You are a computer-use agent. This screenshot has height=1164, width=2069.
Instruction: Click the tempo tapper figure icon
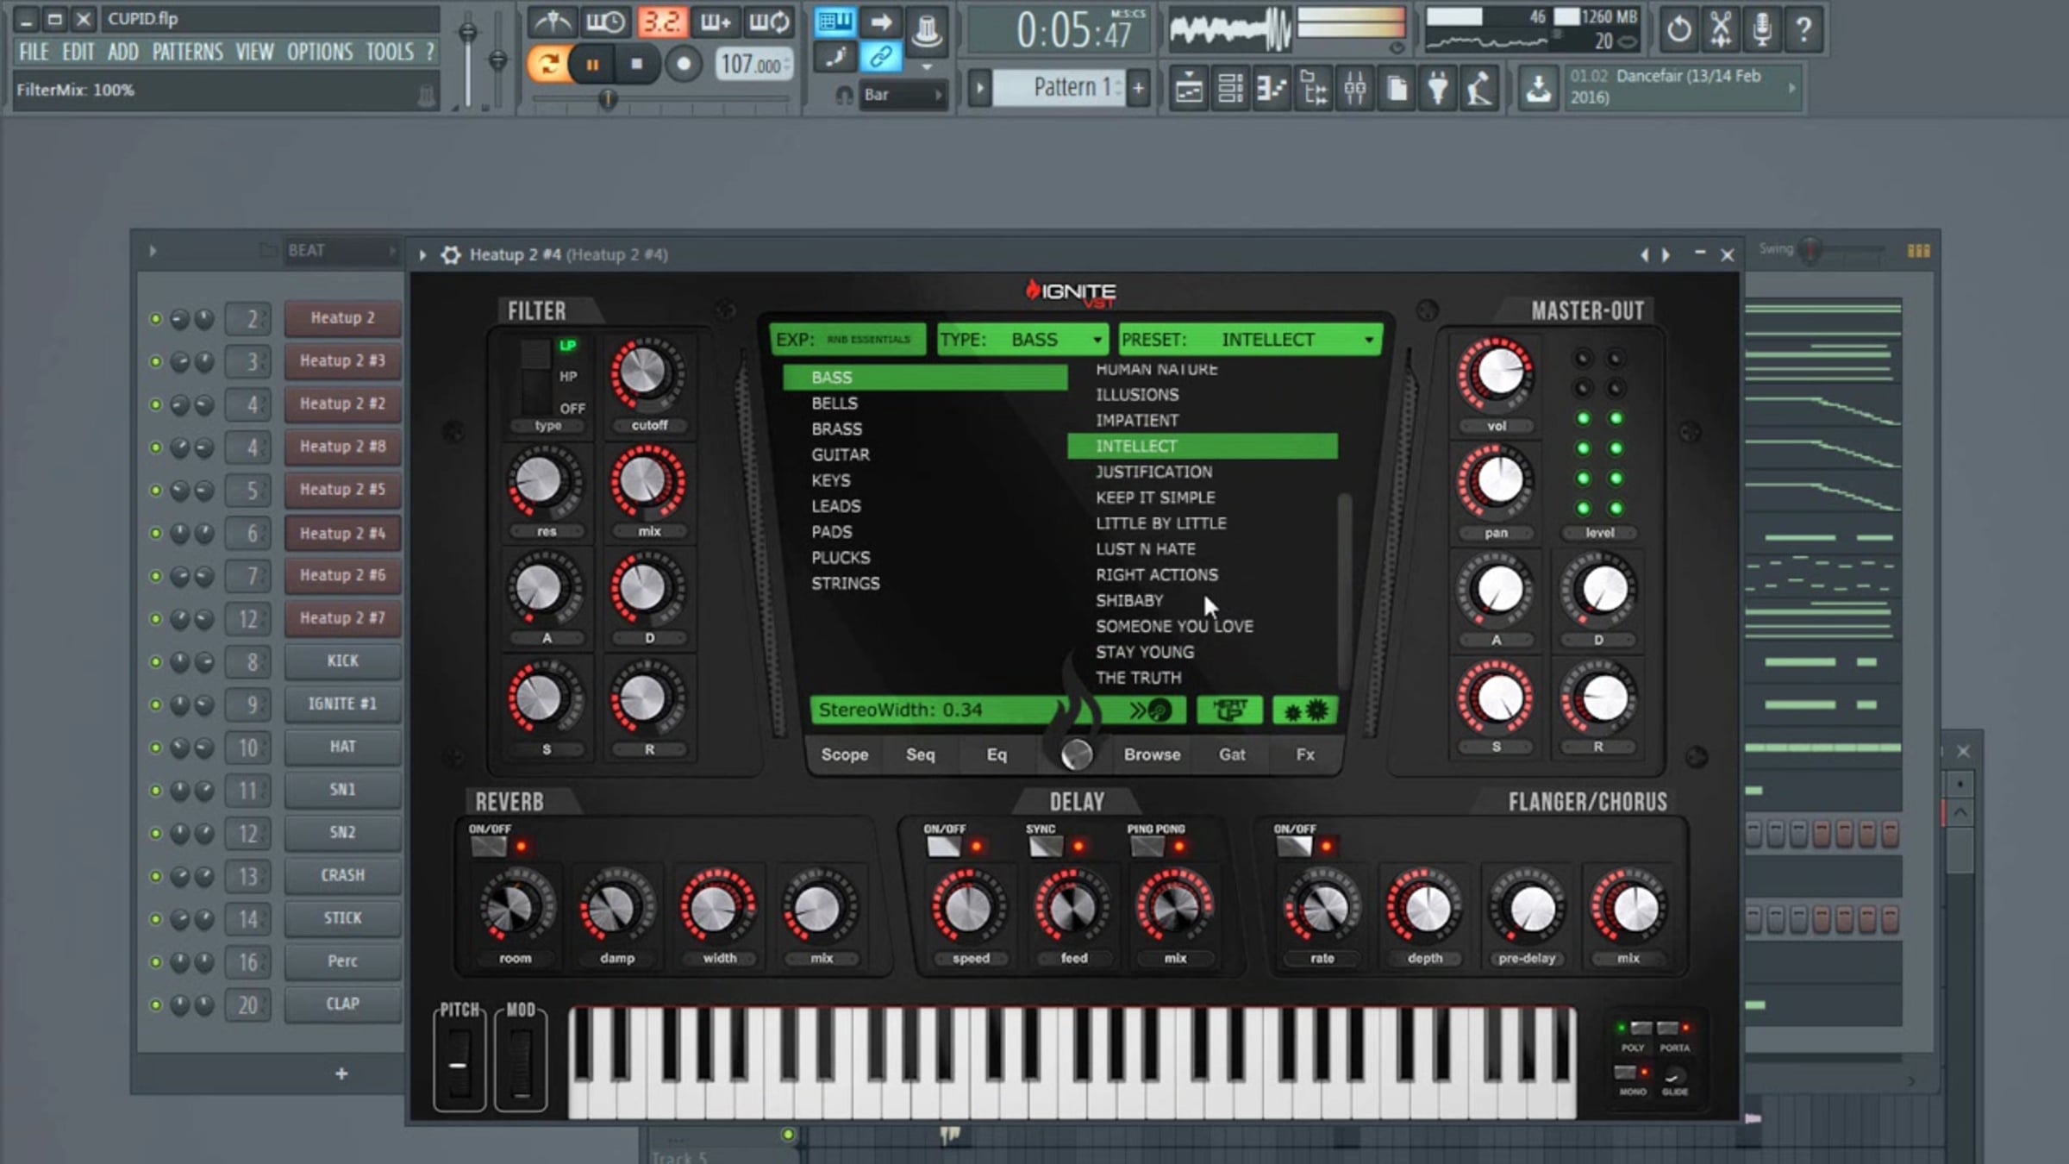1479,88
